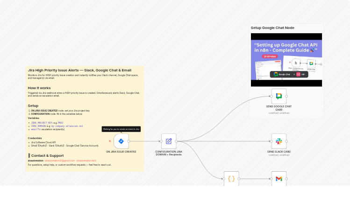Viewport: 350px width, 210px height.
Task: Click the Google Chat node output connector
Action: point(286,96)
